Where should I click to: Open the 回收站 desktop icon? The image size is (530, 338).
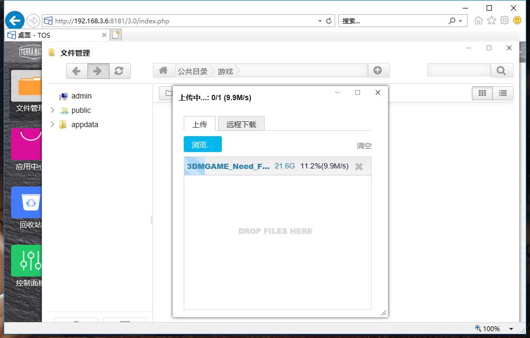click(x=27, y=207)
